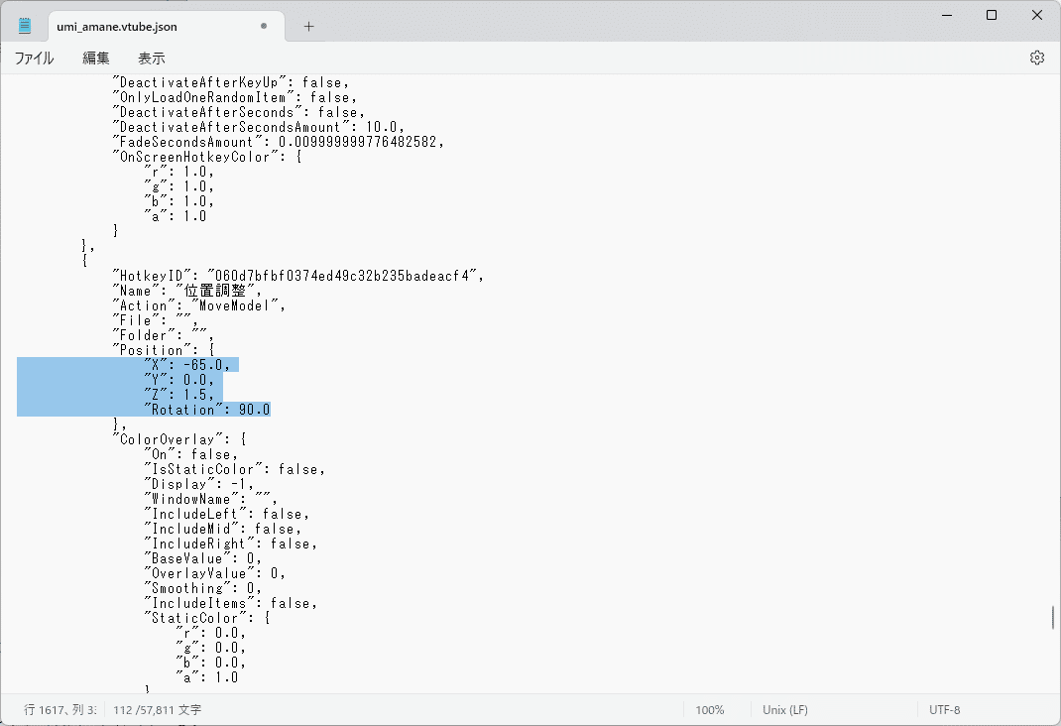Click the Notepad app icon
Viewport: 1061px width, 726px height.
tap(25, 27)
